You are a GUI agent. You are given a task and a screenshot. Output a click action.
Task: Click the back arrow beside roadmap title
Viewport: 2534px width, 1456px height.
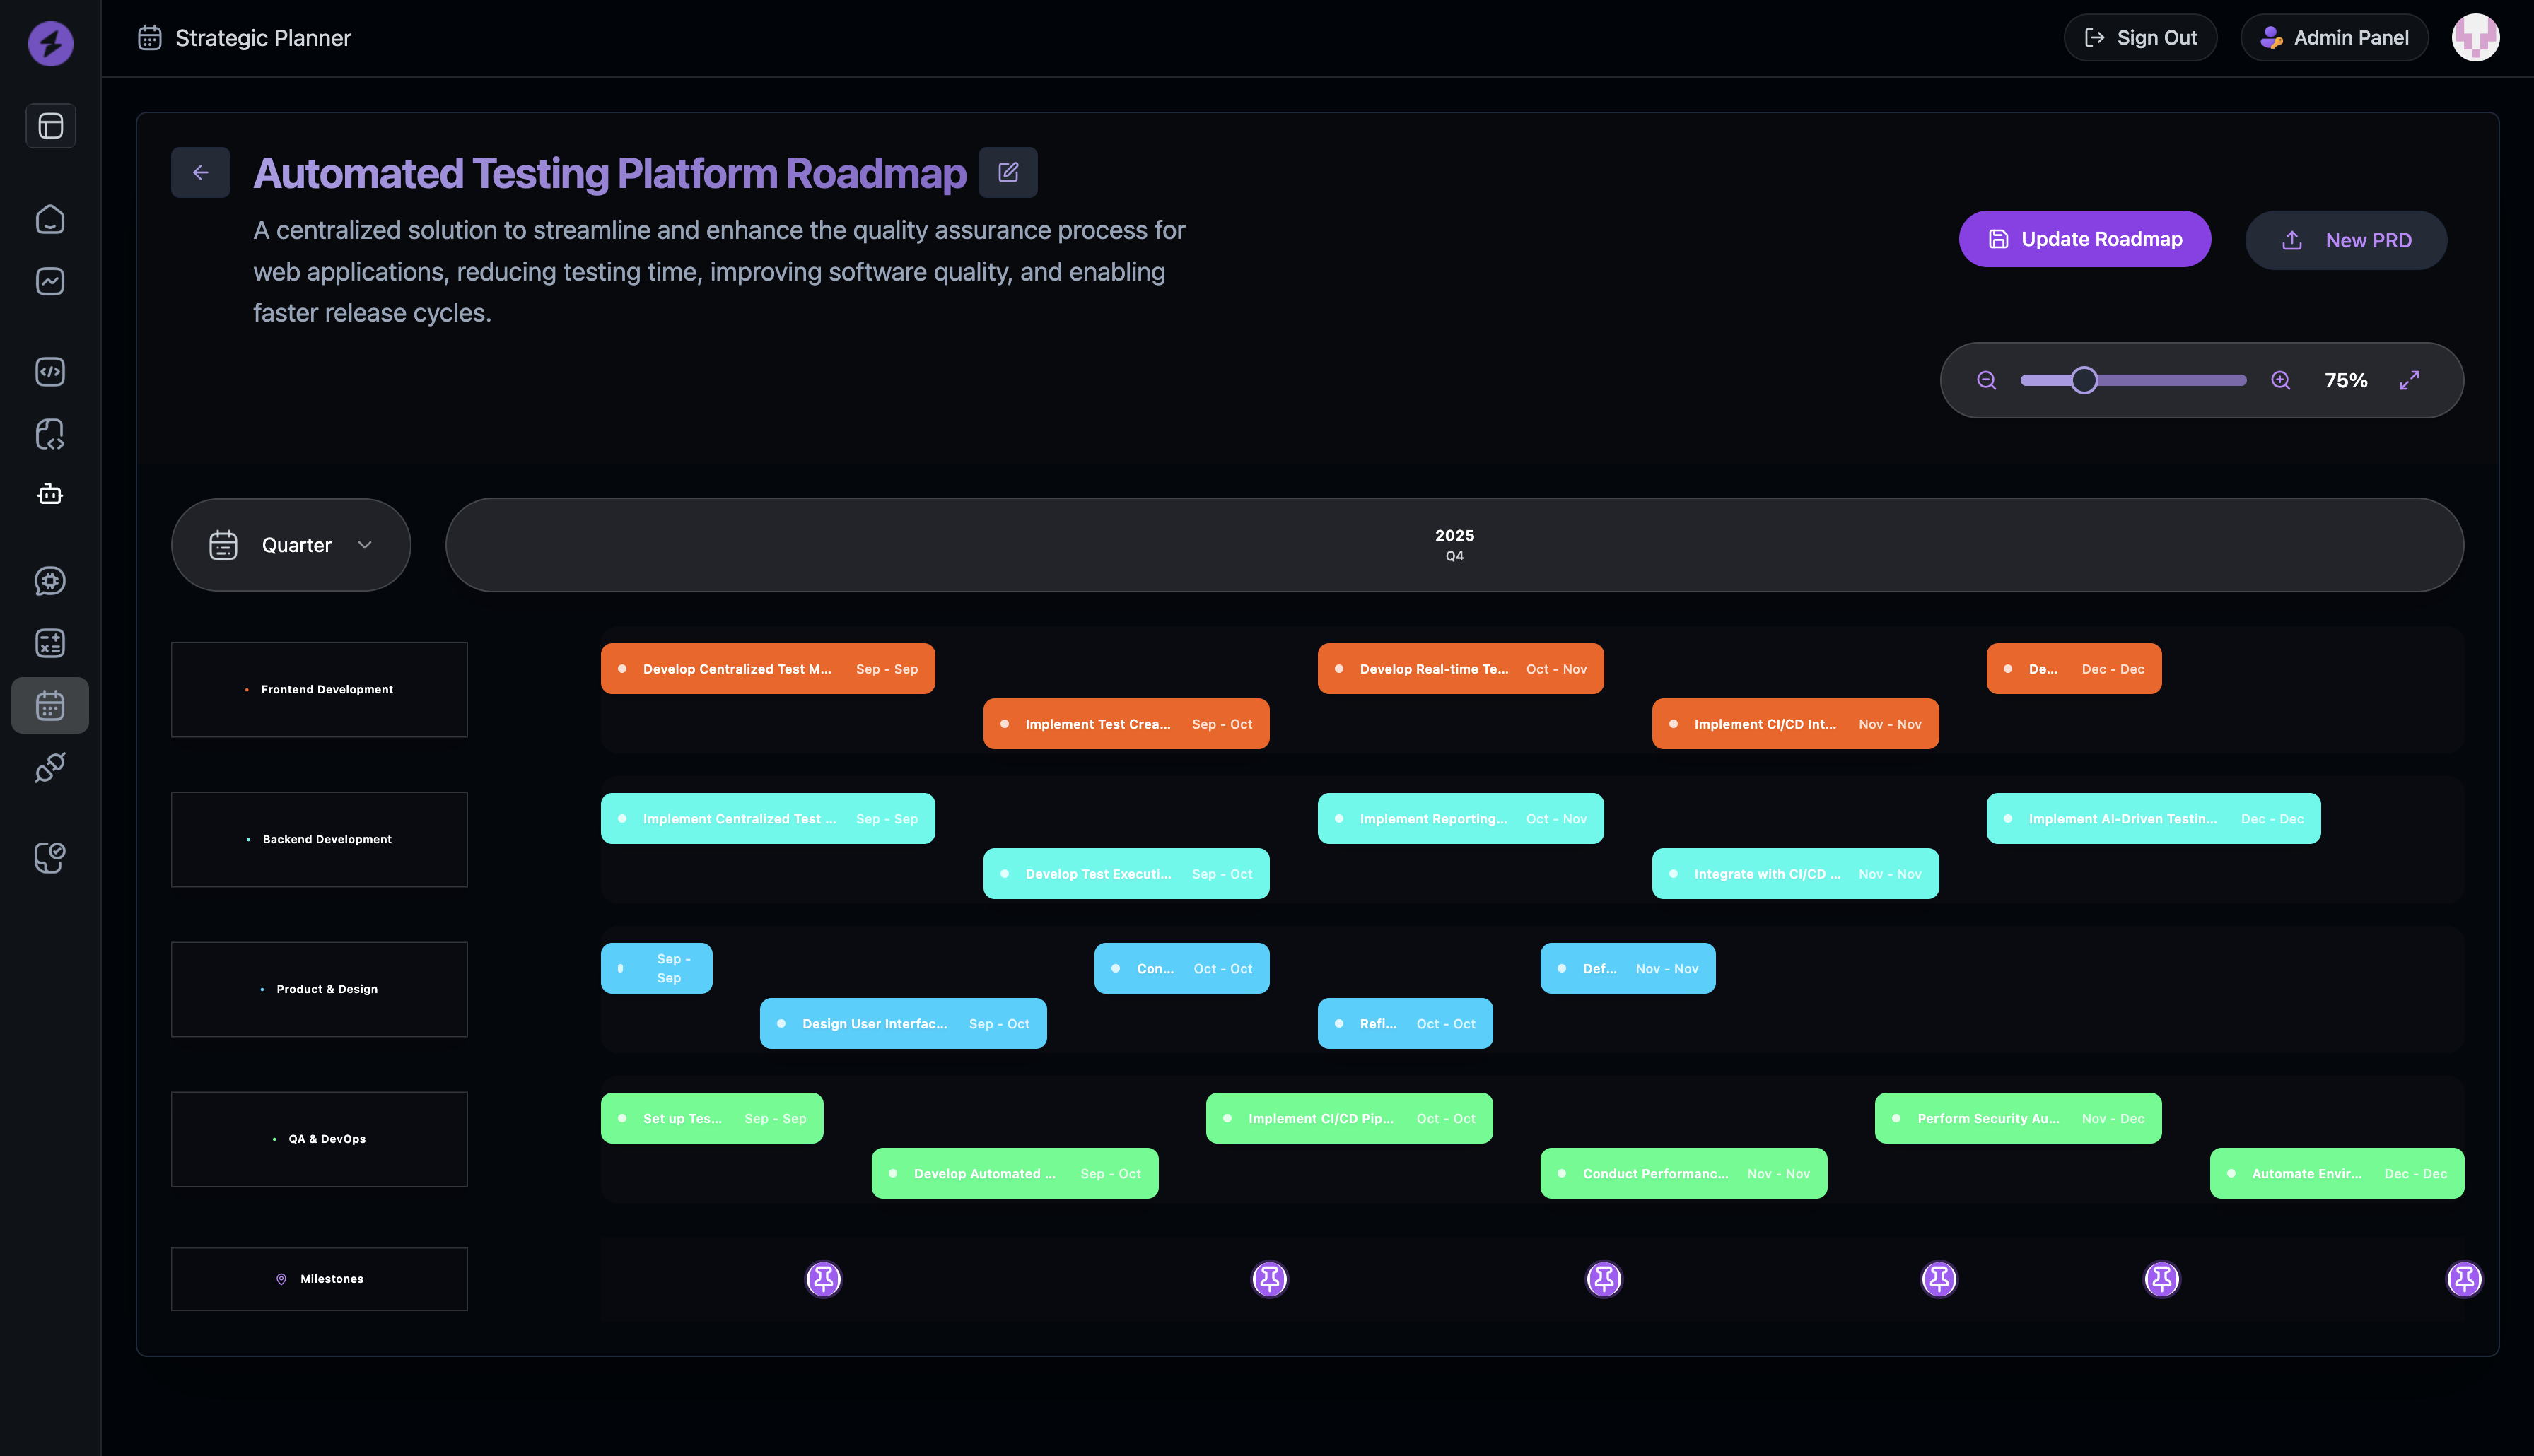click(200, 172)
